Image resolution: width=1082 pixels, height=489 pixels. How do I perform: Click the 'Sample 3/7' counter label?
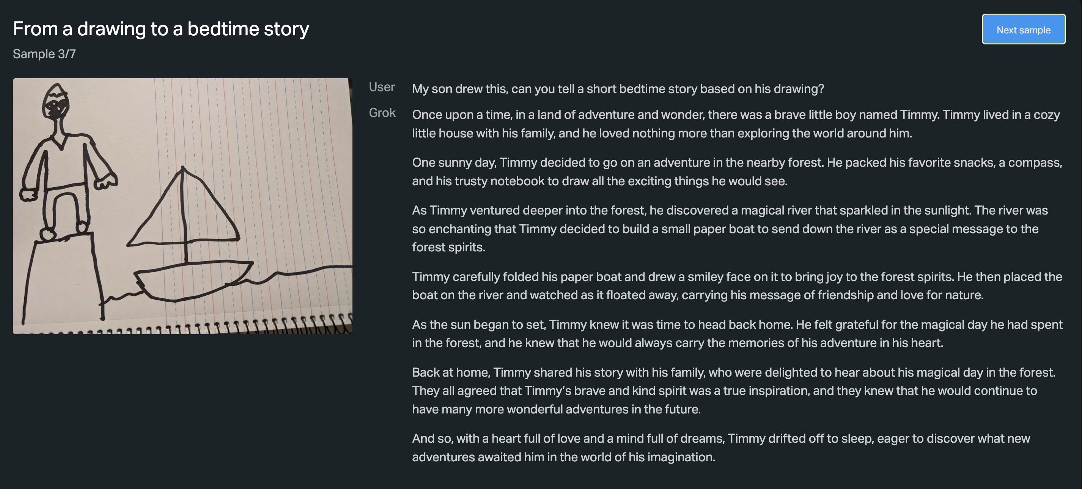[44, 54]
